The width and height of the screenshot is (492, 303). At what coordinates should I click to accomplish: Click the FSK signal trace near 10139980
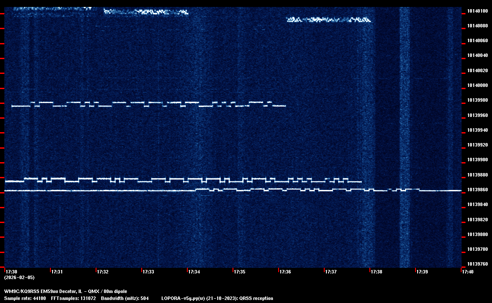[148, 104]
